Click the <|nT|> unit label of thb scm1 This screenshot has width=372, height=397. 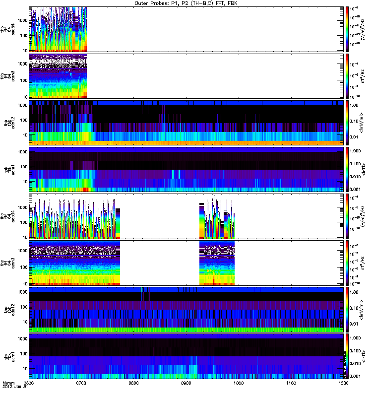pos(364,169)
